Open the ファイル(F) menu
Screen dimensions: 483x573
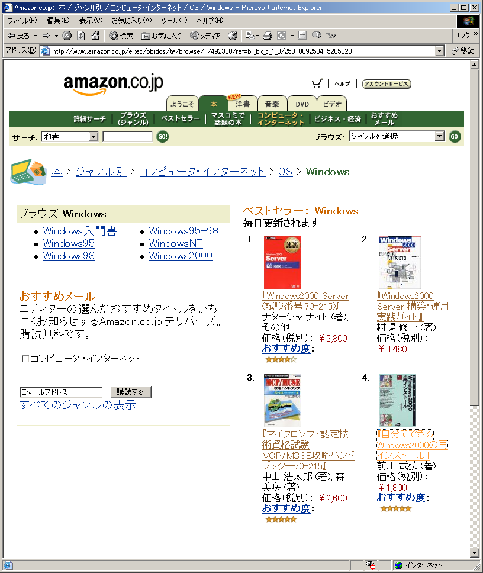point(22,21)
